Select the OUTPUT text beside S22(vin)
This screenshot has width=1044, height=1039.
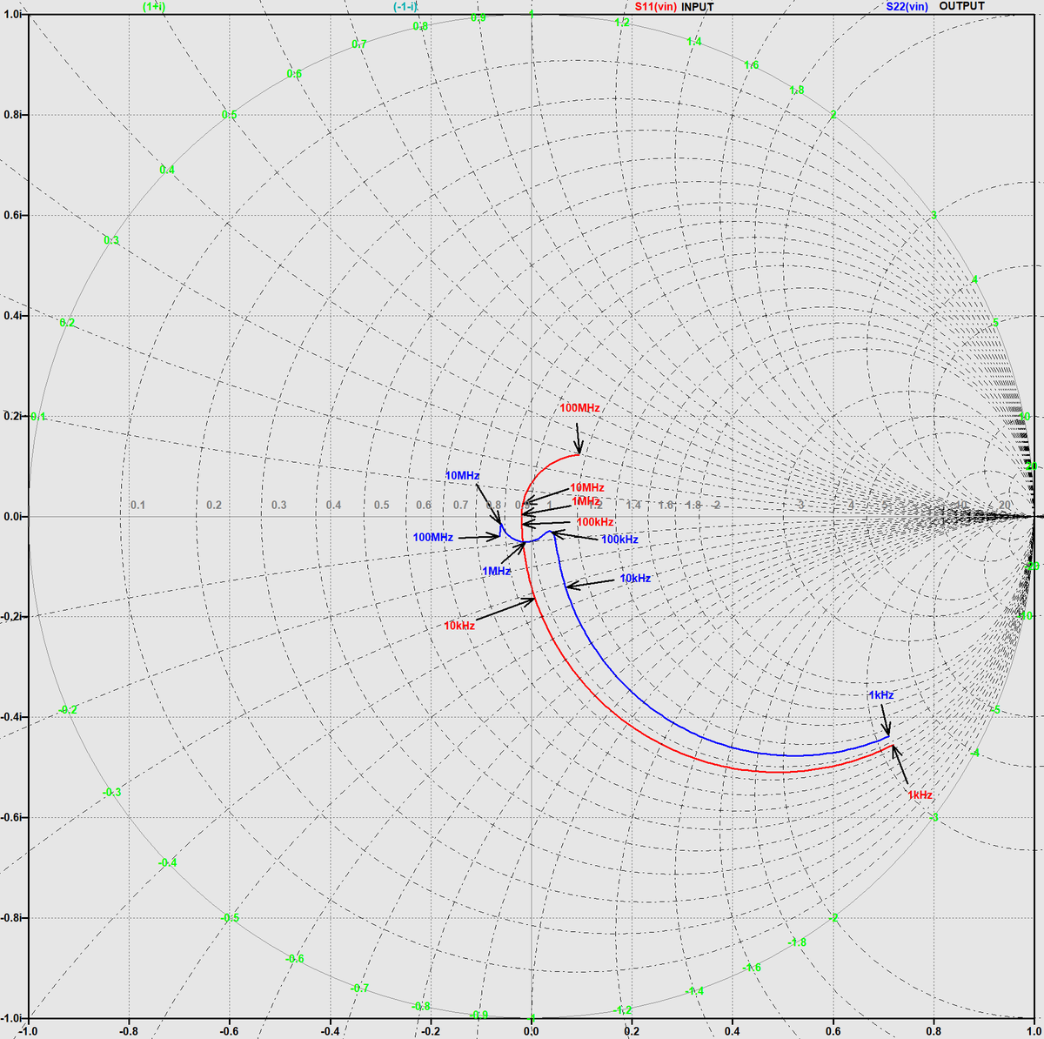pos(962,6)
